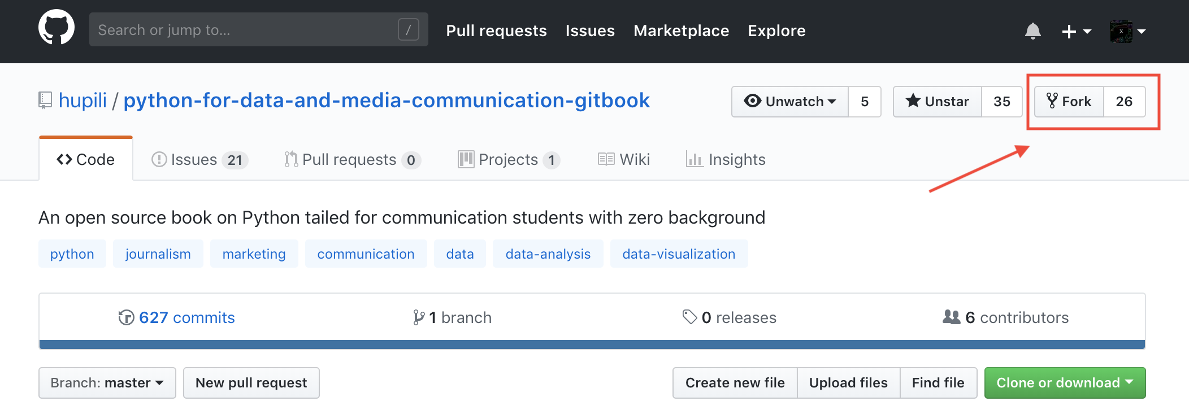Open the Unwatch notifications dropdown
The image size is (1189, 410).
(x=790, y=102)
